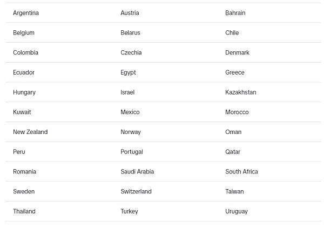324x228 pixels.
Task: Pick Kazakhstan from the list
Action: click(x=240, y=92)
